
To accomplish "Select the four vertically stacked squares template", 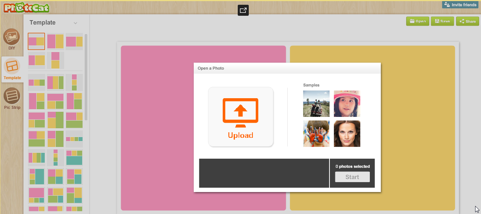I will 55,158.
